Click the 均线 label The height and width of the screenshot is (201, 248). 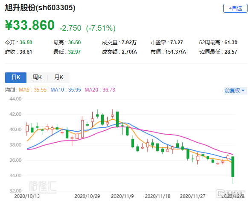click(10, 90)
